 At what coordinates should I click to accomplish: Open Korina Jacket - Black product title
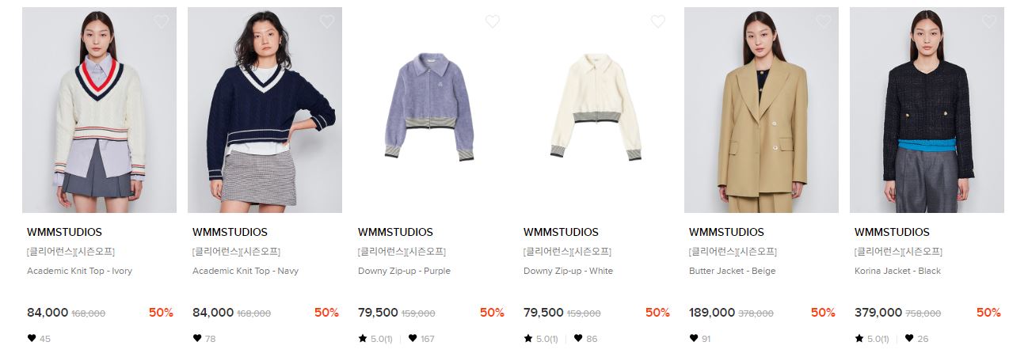pyautogui.click(x=897, y=271)
